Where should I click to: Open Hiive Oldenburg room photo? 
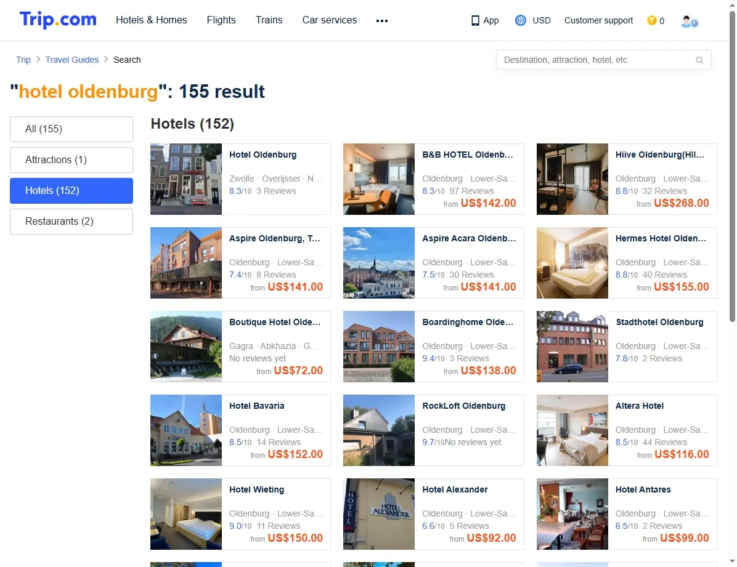(572, 179)
